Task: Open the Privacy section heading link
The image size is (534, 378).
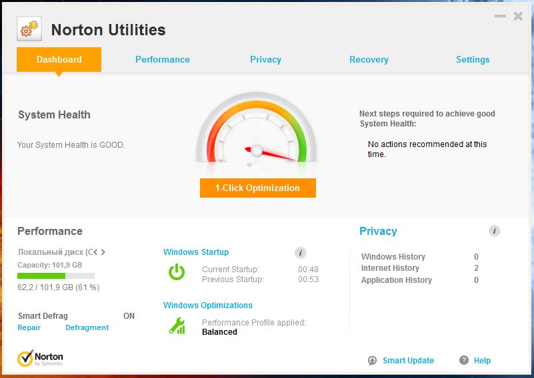Action: [x=378, y=231]
